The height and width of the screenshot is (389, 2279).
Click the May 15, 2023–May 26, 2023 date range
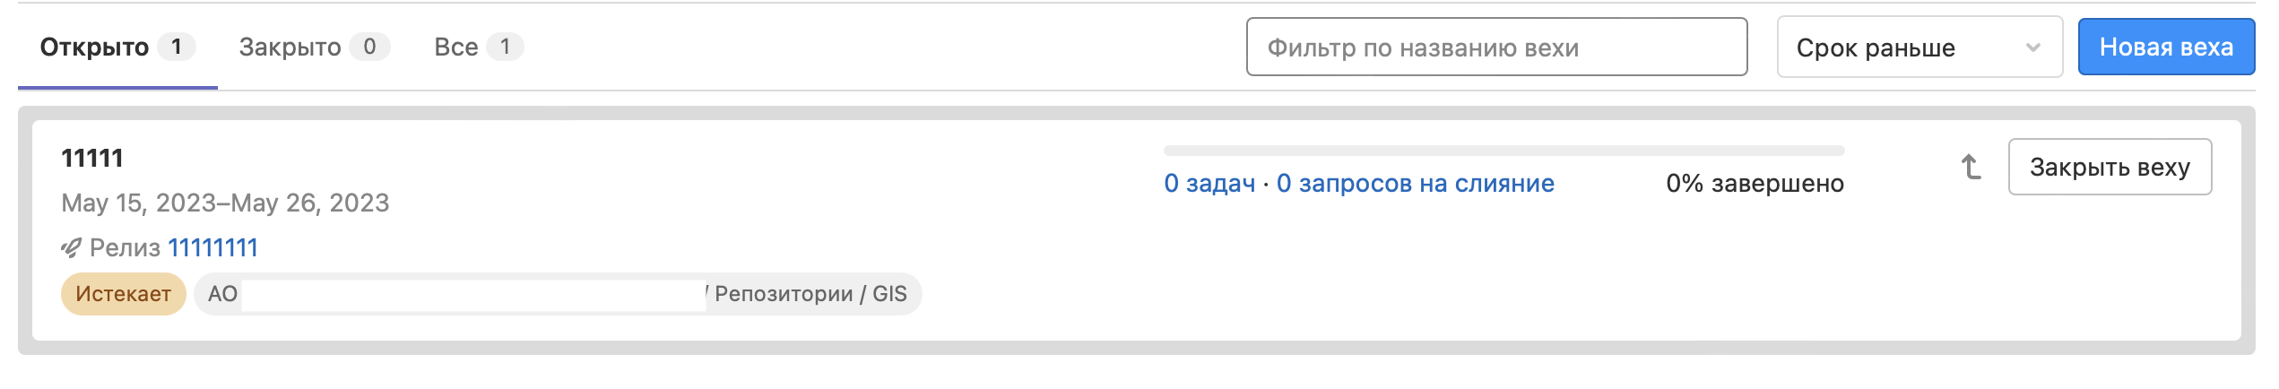(x=225, y=203)
